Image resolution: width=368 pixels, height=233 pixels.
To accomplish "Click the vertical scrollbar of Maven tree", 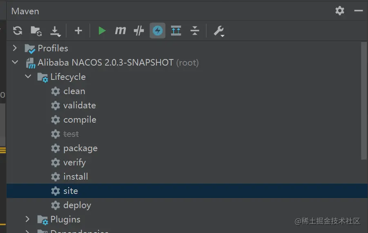I will point(364,101).
